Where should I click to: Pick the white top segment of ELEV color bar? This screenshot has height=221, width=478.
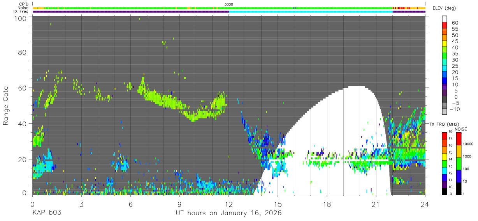click(445, 19)
